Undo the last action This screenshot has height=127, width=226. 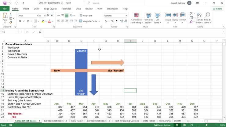click(10, 3)
